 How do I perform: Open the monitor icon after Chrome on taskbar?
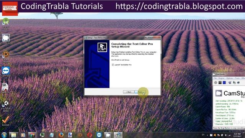pyautogui.click(x=42, y=135)
